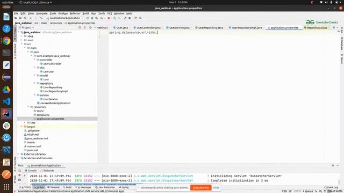
Task: Toggle the Structure tool window side button
Action: point(15,51)
